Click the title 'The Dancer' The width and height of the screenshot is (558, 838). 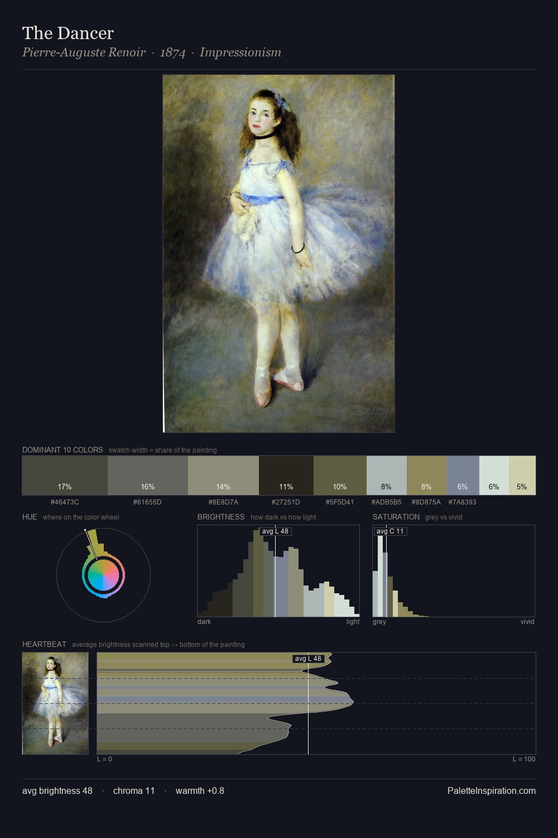pyautogui.click(x=68, y=34)
